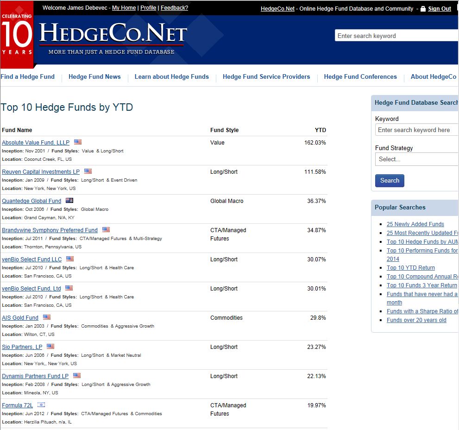Open Top 10 YTD Return
The image size is (459, 430).
coord(411,268)
